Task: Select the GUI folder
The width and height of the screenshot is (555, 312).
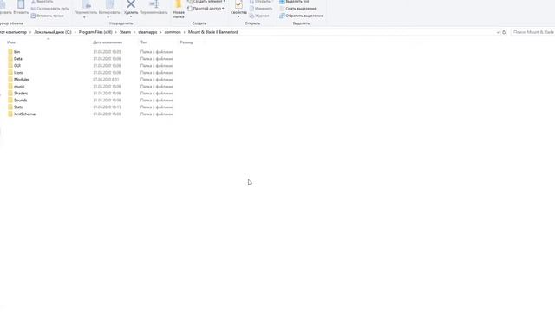Action: [x=14, y=66]
